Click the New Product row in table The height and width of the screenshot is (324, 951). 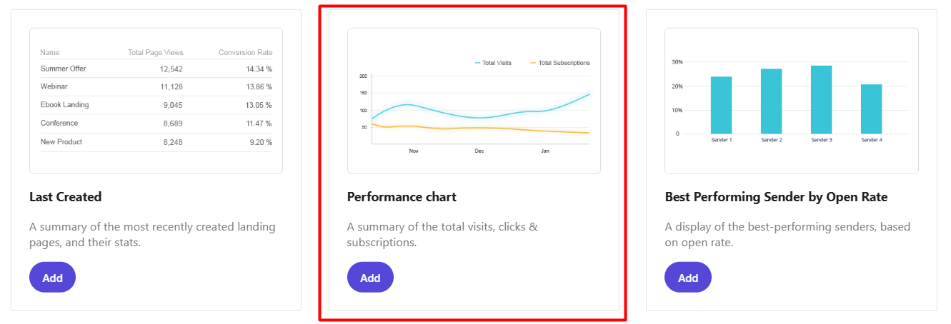coord(156,142)
